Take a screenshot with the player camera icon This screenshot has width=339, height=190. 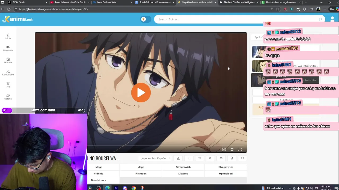(x=224, y=149)
